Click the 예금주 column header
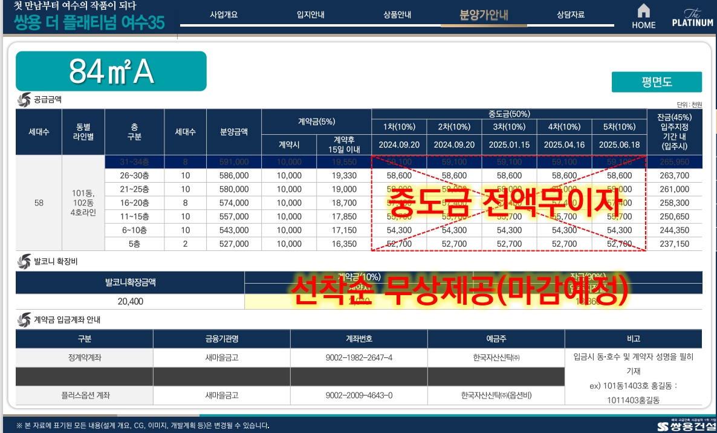The height and width of the screenshot is (433, 717). tap(496, 339)
